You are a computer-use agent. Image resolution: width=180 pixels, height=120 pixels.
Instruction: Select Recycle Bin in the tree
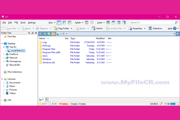tap(15, 65)
